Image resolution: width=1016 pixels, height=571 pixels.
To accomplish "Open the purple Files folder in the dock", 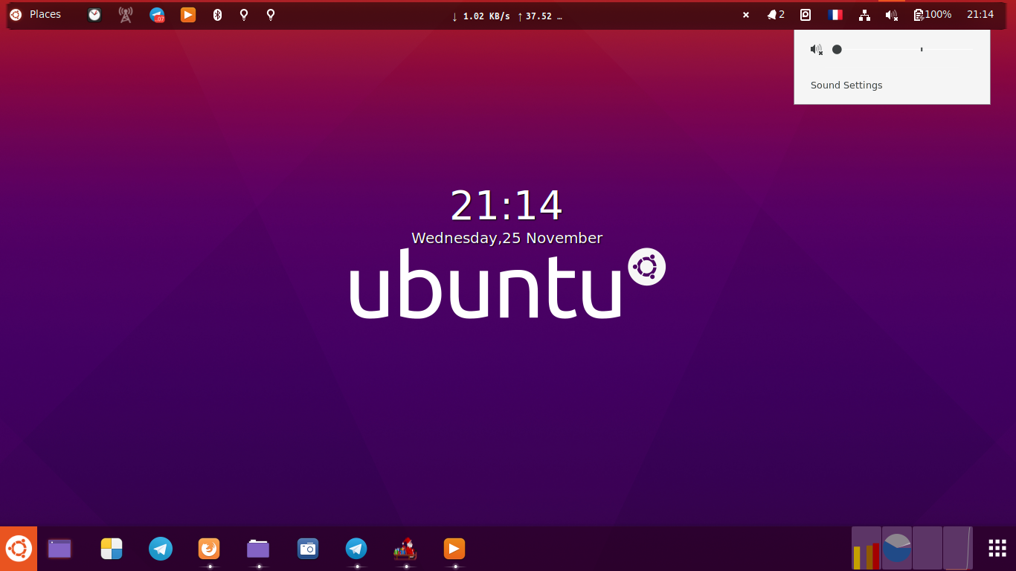I will click(258, 549).
